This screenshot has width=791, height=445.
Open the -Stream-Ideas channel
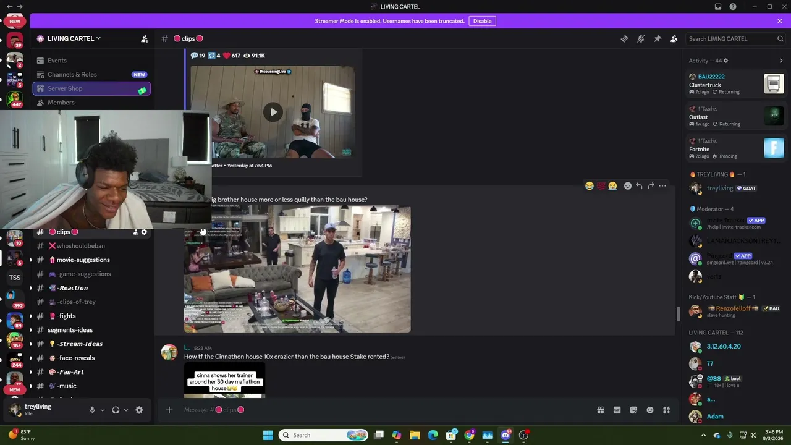[x=91, y=344]
